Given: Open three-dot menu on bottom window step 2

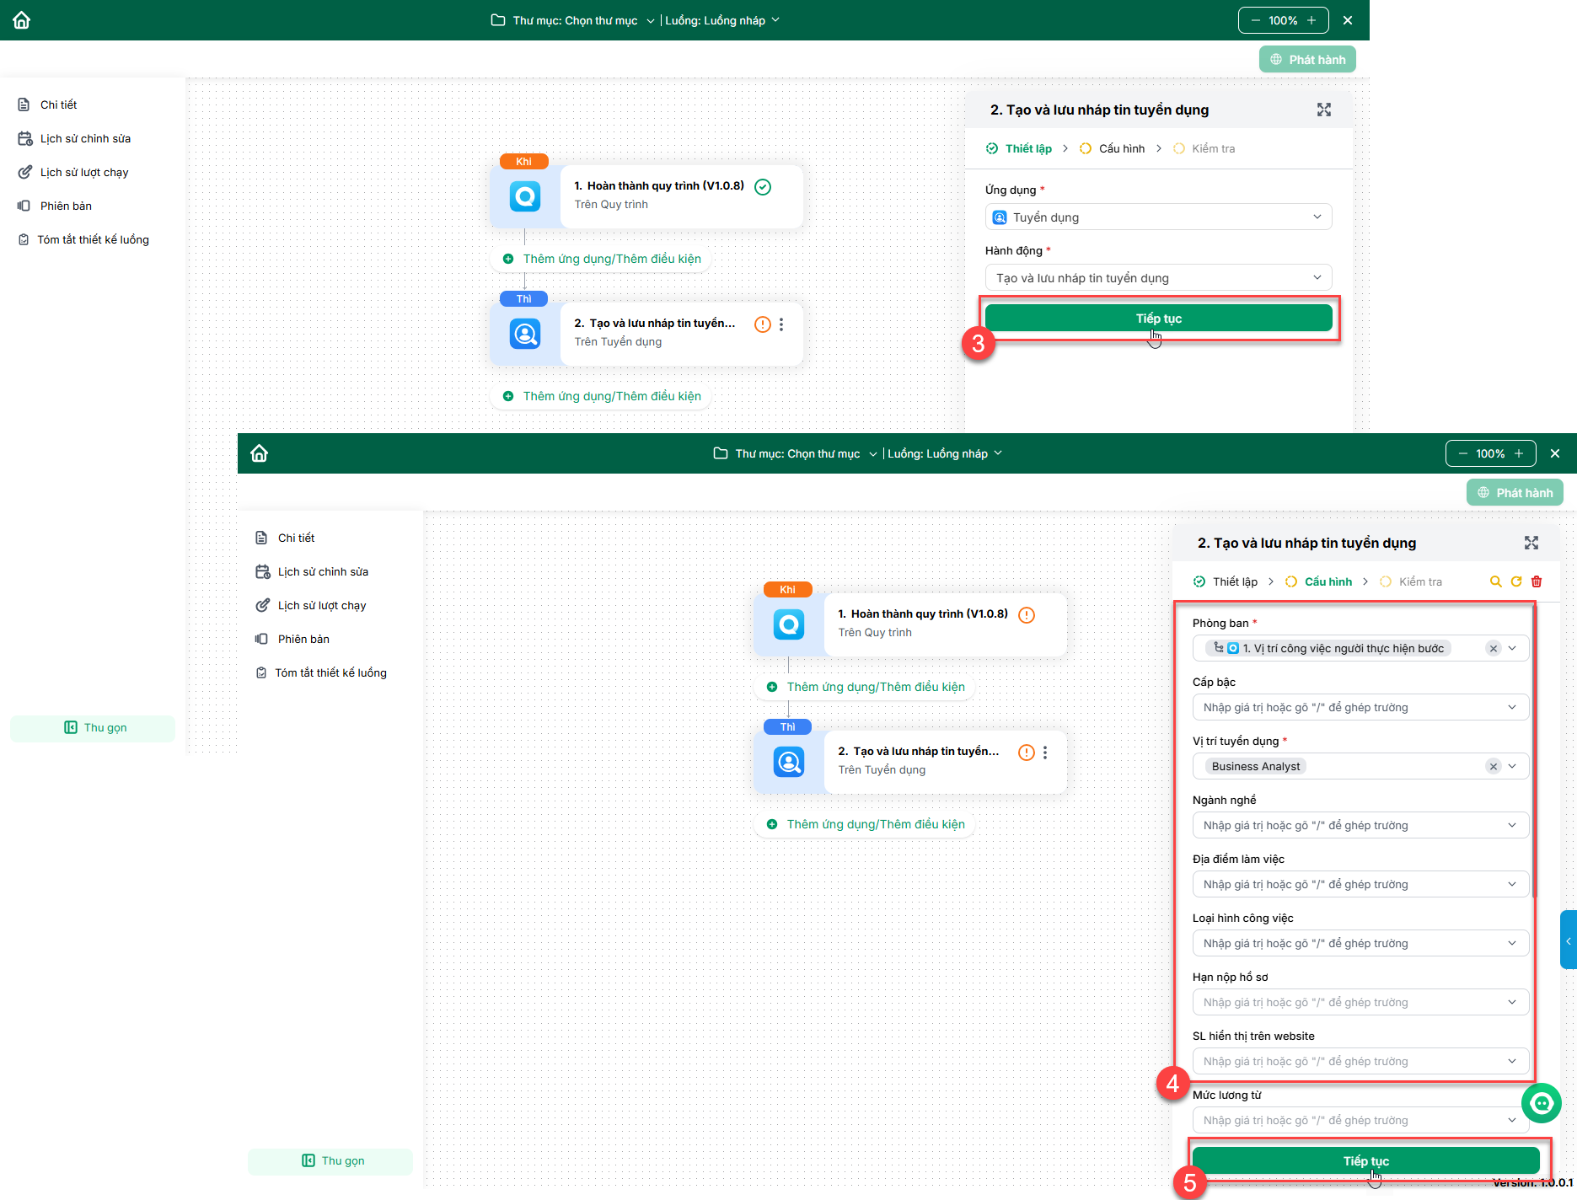Looking at the screenshot, I should 1045,753.
